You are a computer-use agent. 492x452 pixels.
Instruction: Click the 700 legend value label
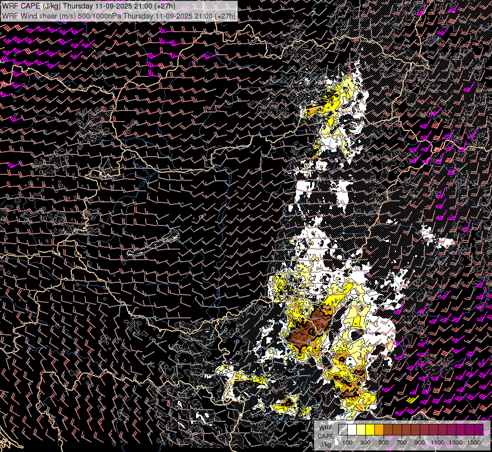[402, 442]
